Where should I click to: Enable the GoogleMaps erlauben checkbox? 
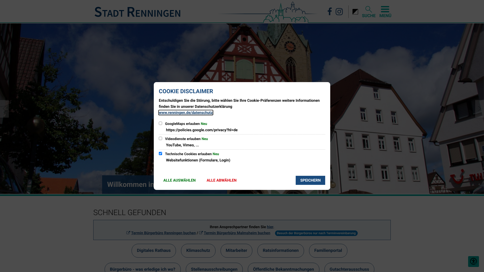click(160, 123)
